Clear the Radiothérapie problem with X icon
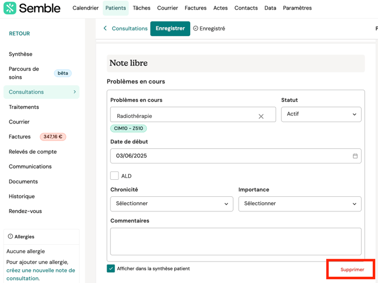 click(x=261, y=116)
